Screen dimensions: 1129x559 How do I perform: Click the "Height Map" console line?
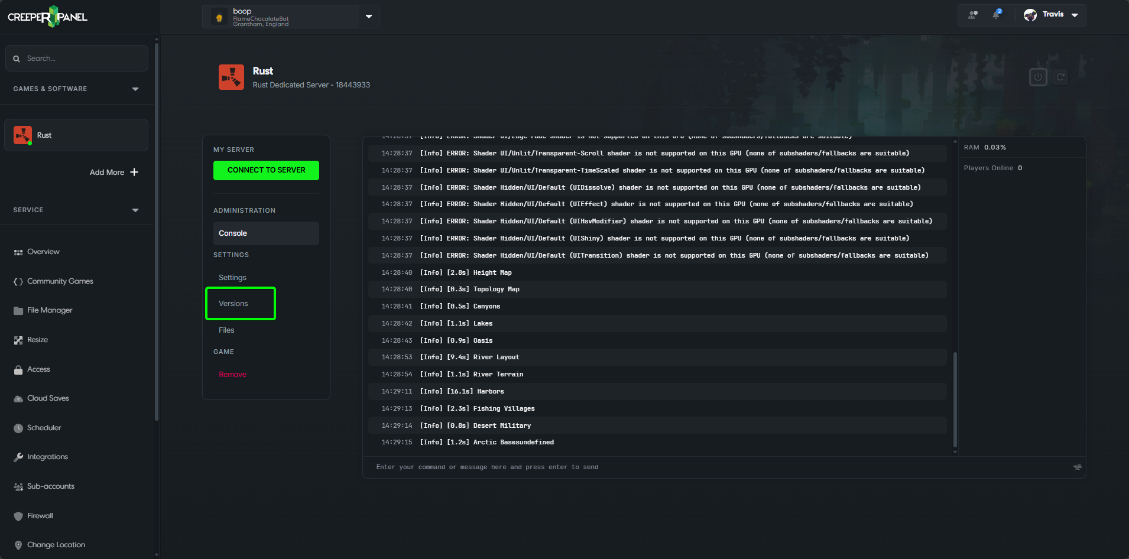[x=657, y=273]
